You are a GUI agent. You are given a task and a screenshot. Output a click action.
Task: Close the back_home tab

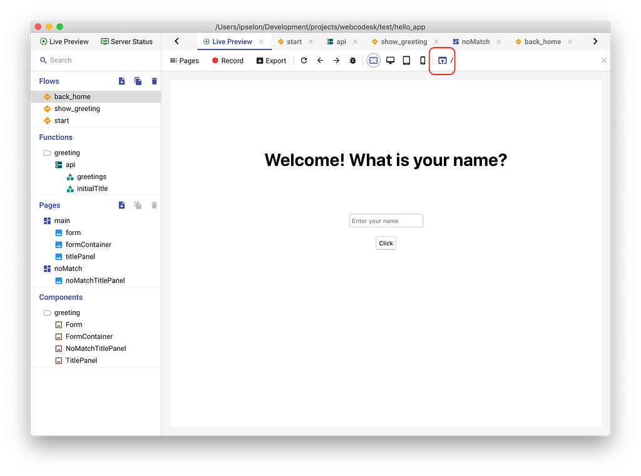tap(570, 42)
